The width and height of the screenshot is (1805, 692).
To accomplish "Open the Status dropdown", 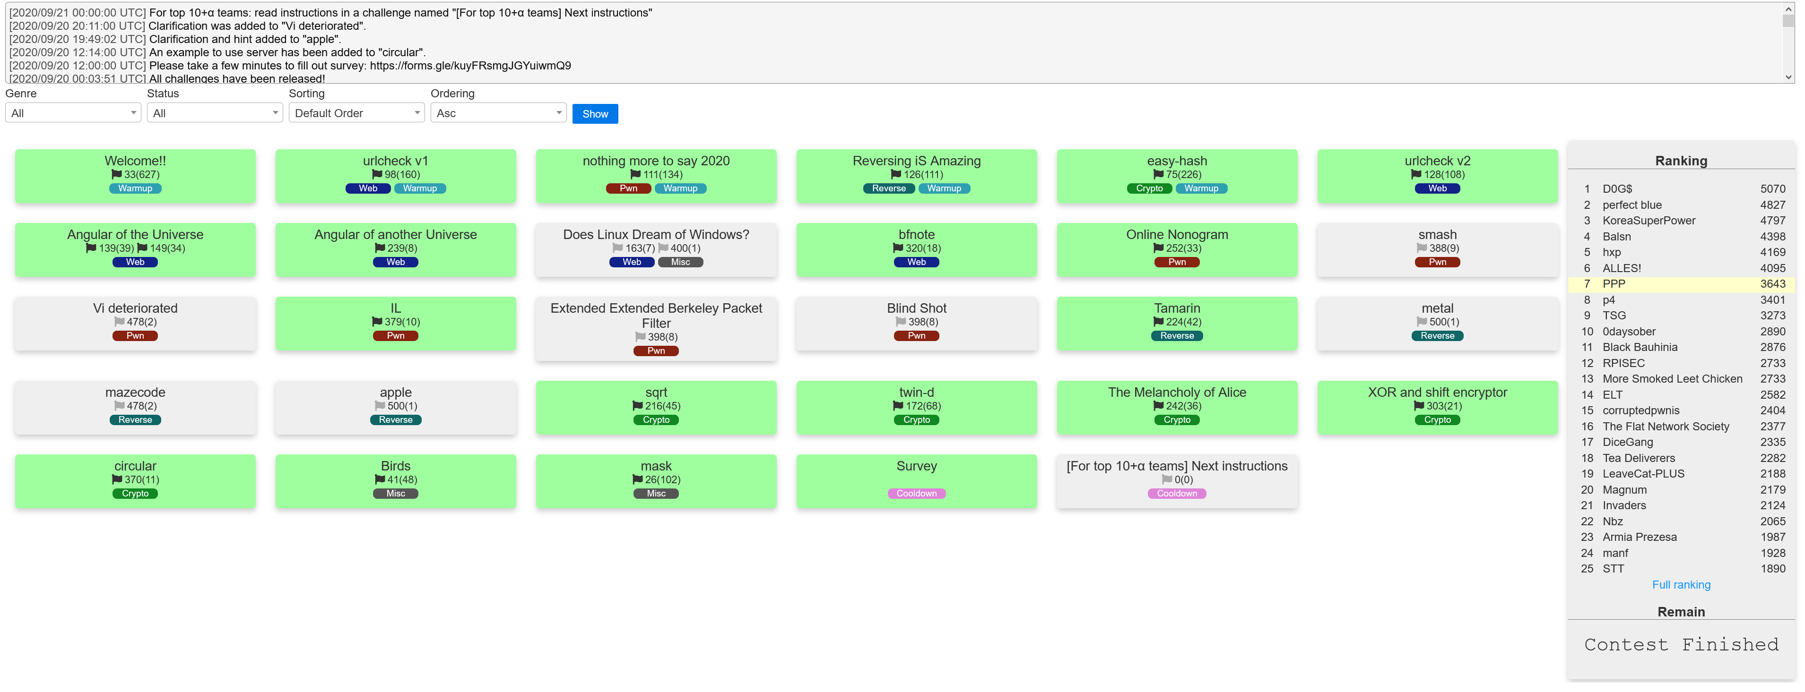I will click(x=215, y=113).
